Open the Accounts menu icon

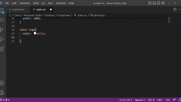click(x=2, y=83)
